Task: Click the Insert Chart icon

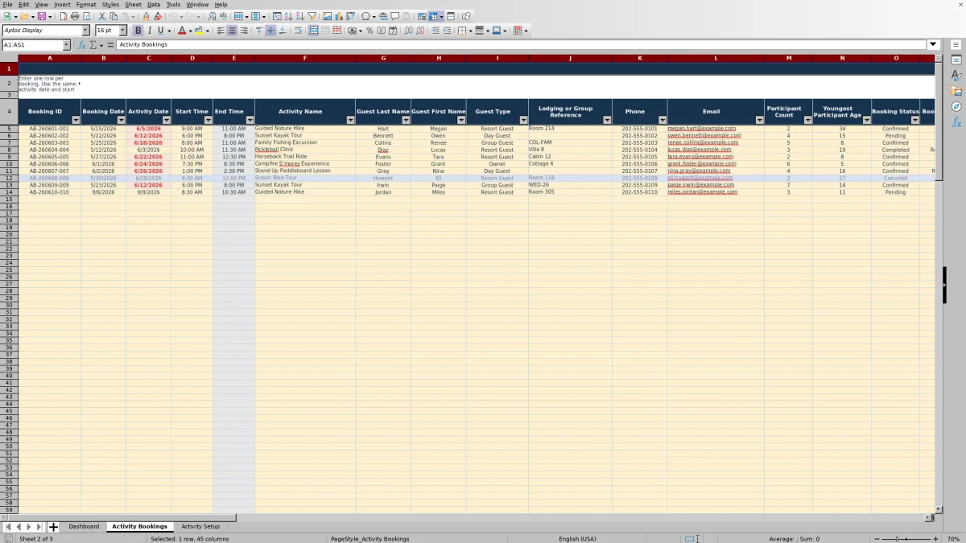Action: (338, 16)
